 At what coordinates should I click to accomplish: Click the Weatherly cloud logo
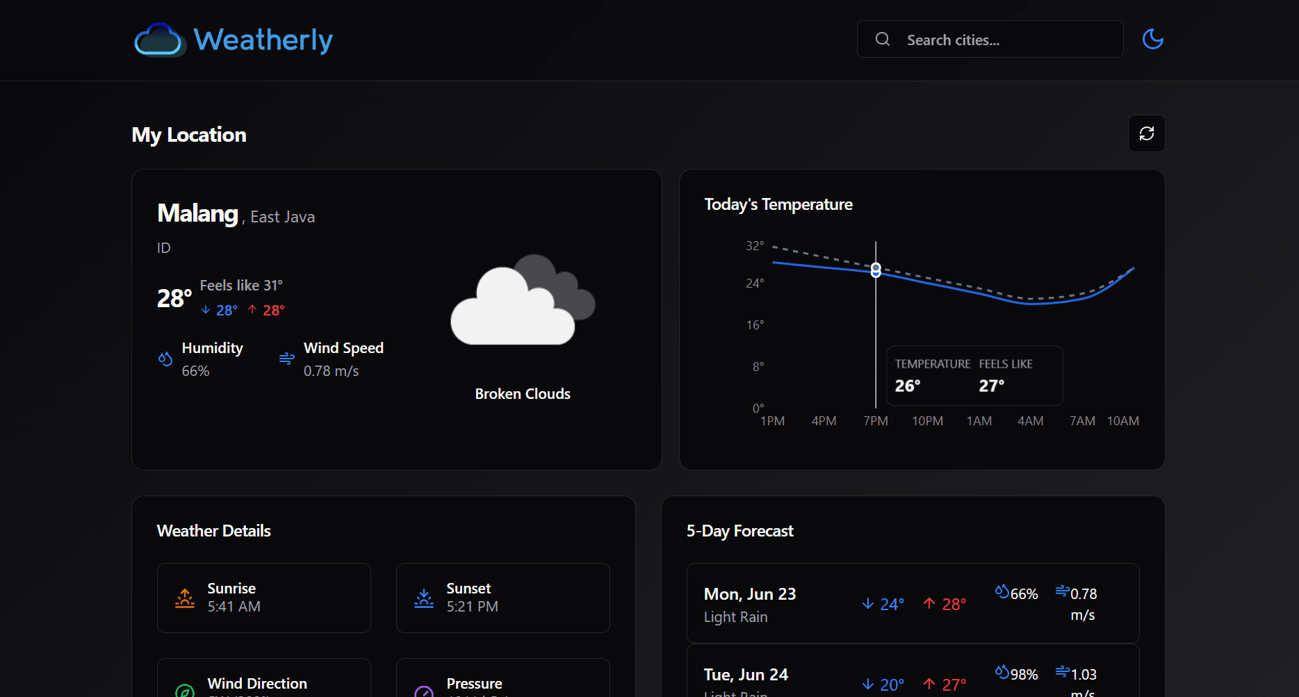160,40
